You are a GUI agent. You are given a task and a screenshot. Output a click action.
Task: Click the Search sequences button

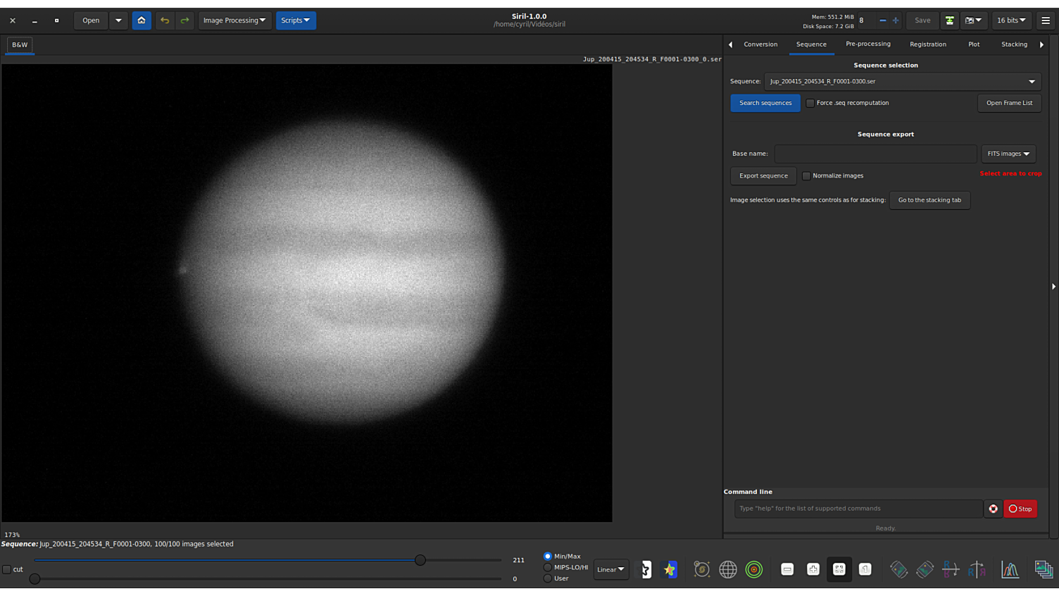[765, 103]
